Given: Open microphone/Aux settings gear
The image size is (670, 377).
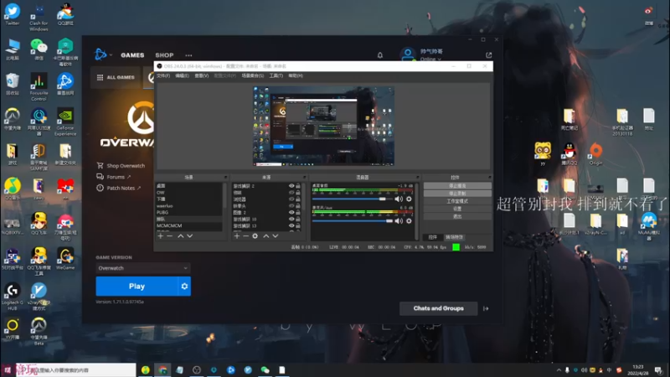Looking at the screenshot, I should pyautogui.click(x=409, y=221).
